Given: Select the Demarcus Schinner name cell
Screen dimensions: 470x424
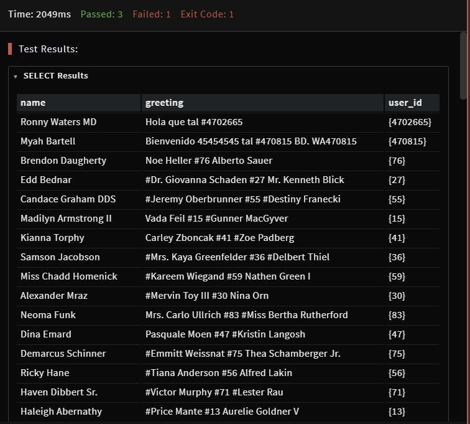Looking at the screenshot, I should (63, 354).
